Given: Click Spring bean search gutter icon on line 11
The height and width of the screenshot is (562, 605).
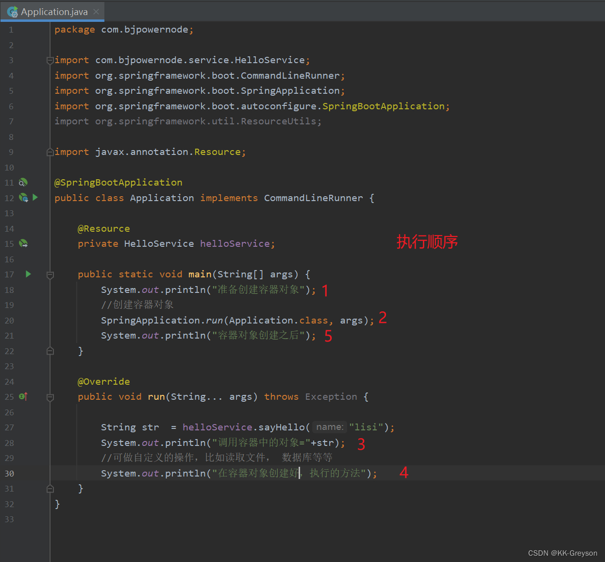Looking at the screenshot, I should coord(23,183).
